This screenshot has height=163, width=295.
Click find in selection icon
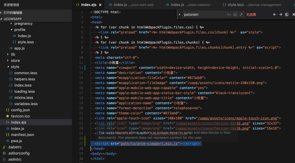coord(287,15)
